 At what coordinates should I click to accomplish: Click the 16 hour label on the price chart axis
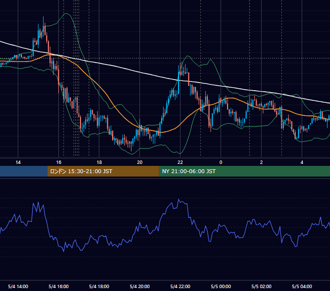point(59,162)
